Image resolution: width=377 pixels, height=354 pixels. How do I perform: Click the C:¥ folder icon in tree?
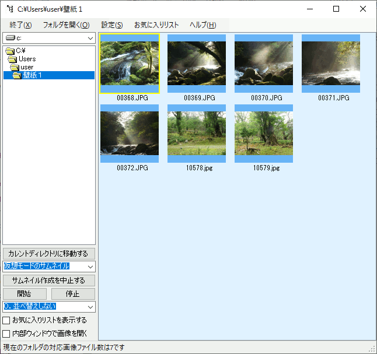[10, 51]
